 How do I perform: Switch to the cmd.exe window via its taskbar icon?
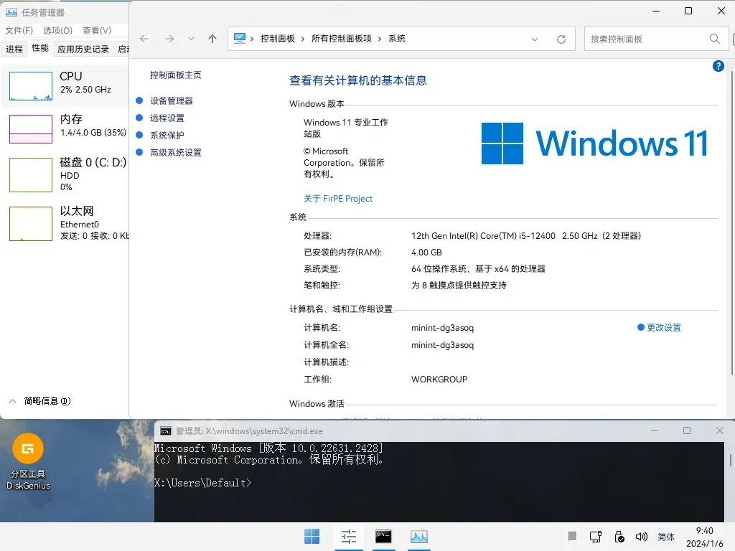tap(384, 536)
